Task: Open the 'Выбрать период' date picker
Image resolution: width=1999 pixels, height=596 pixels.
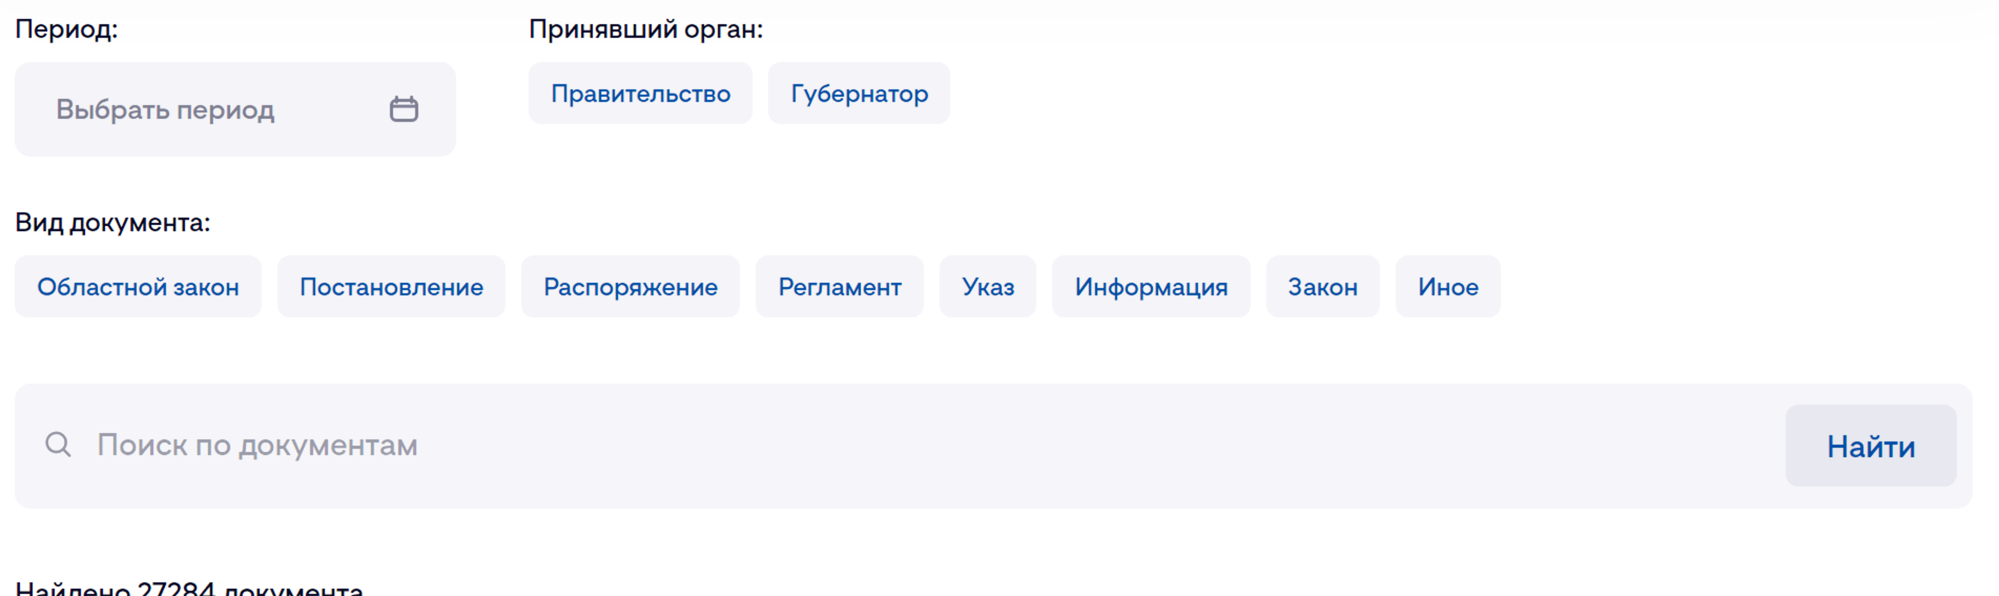Action: [x=166, y=109]
